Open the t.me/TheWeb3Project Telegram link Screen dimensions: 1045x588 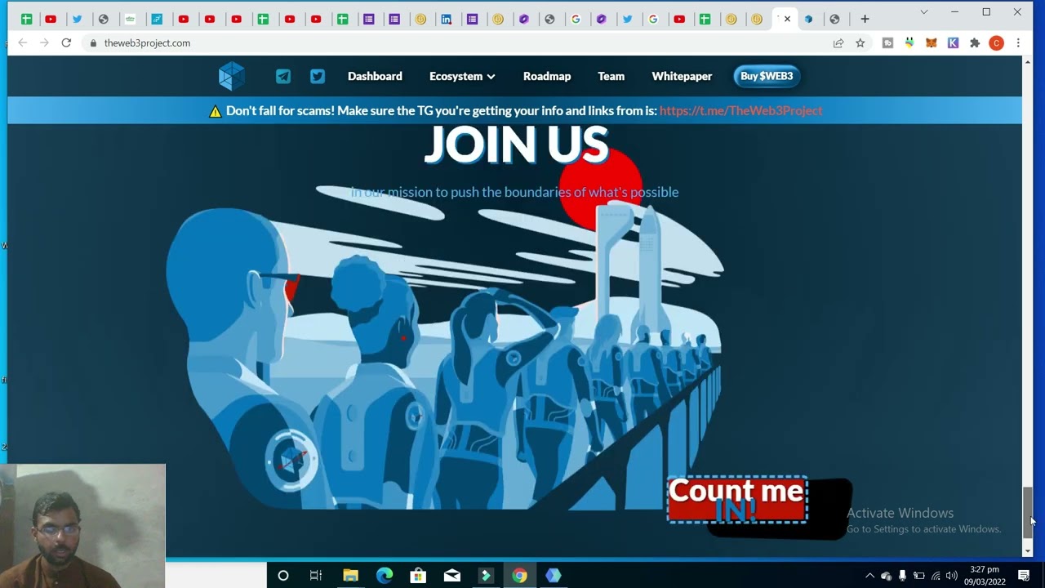click(x=740, y=110)
